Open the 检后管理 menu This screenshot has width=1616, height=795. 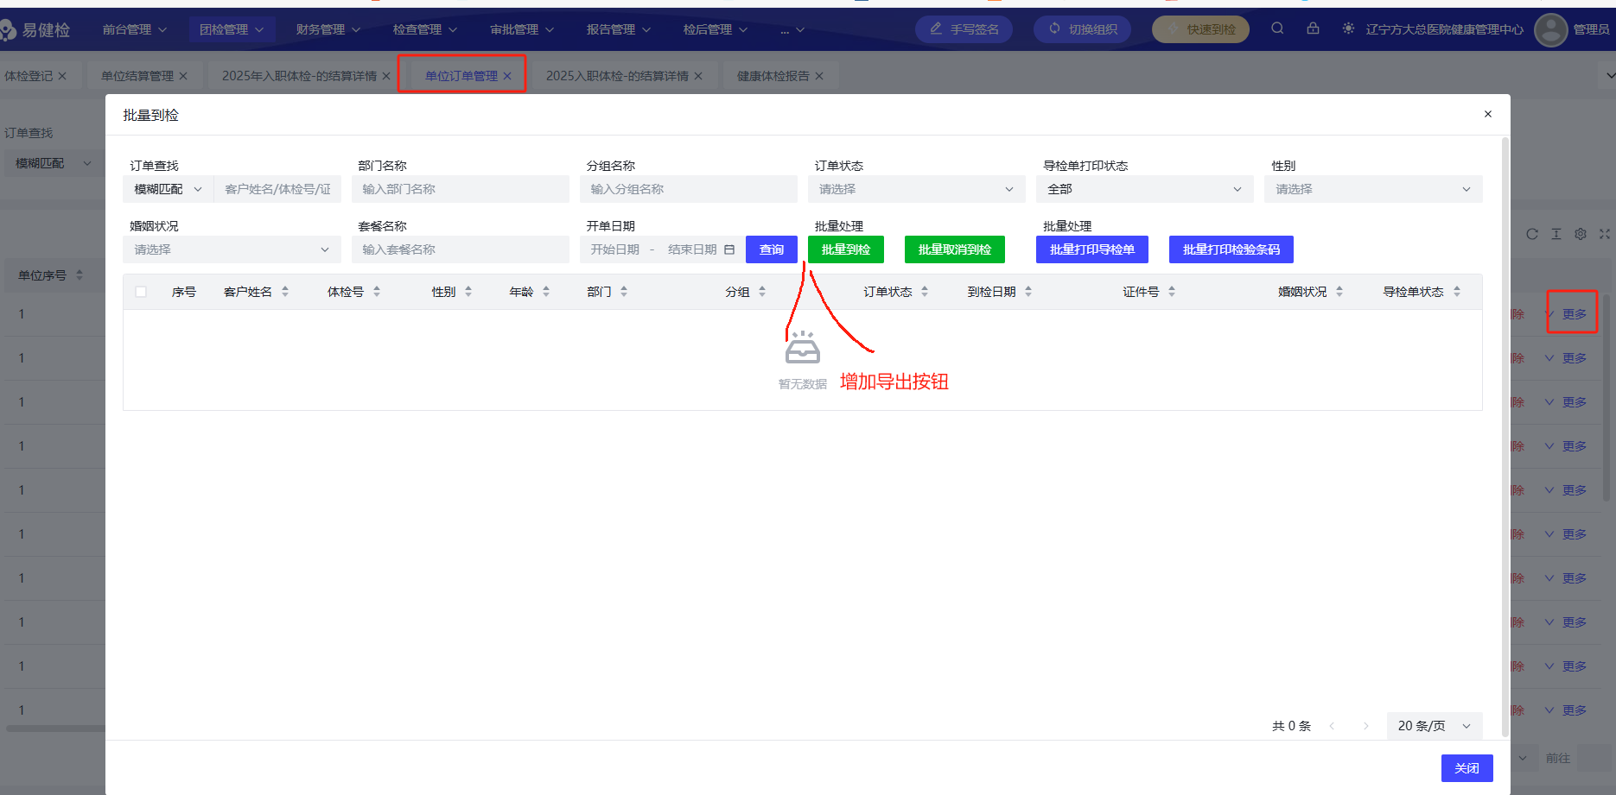tap(715, 29)
